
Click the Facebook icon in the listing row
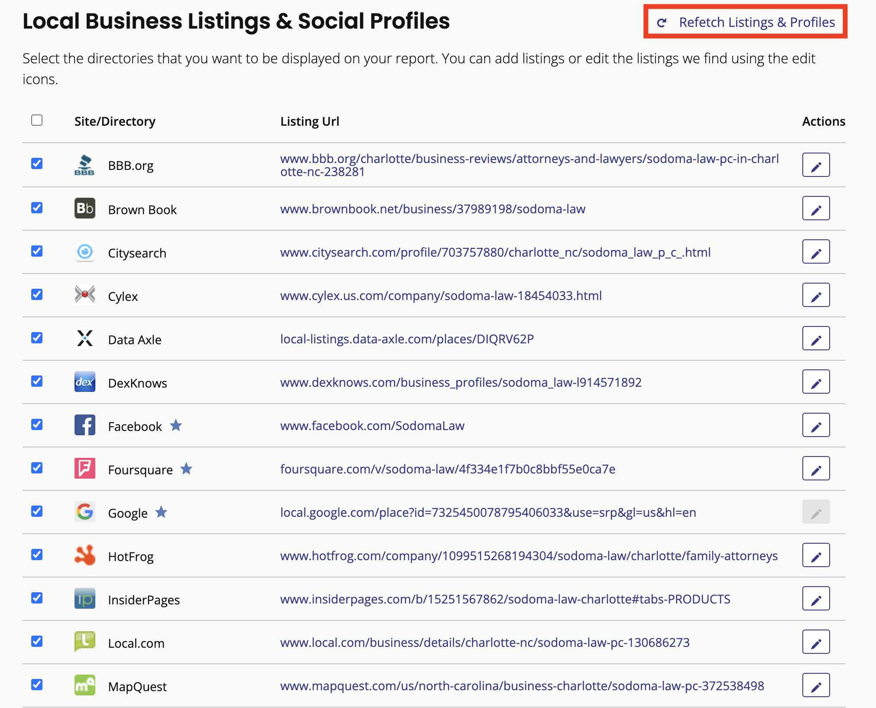coord(85,425)
